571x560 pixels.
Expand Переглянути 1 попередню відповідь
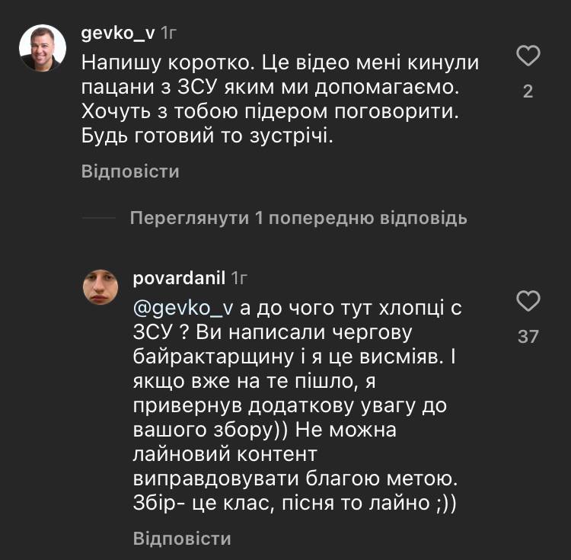pos(298,219)
